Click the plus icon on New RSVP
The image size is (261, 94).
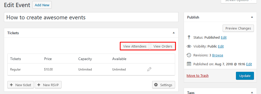pyautogui.click(x=39, y=85)
